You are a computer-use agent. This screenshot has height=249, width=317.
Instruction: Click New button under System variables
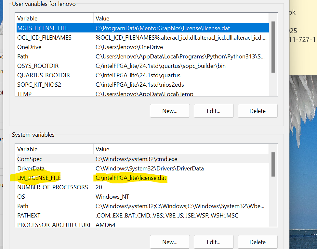170,242
